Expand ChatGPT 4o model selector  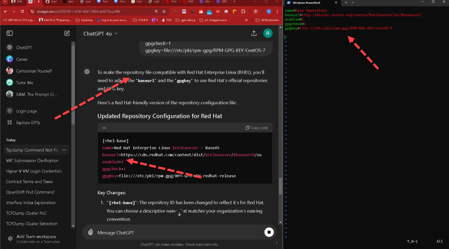click(100, 33)
